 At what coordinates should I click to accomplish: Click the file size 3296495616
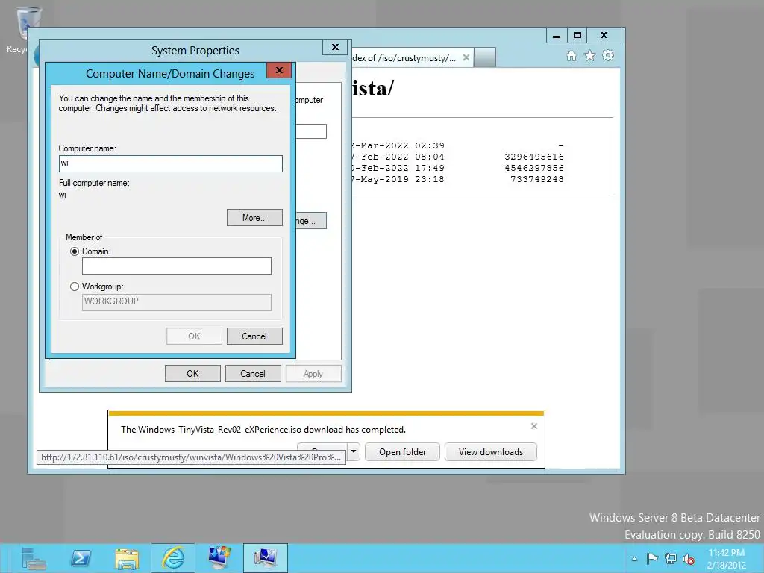click(x=534, y=157)
